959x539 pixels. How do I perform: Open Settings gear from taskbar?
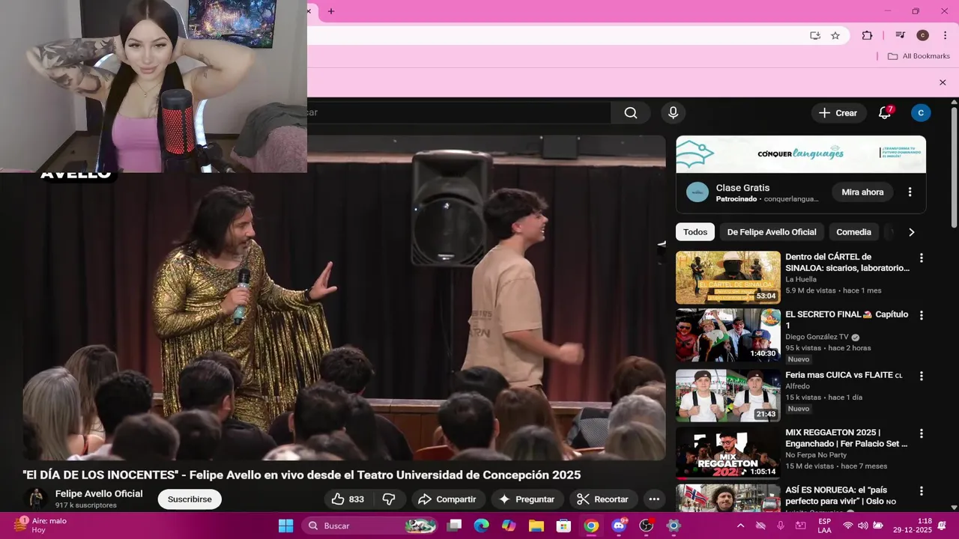pyautogui.click(x=674, y=526)
